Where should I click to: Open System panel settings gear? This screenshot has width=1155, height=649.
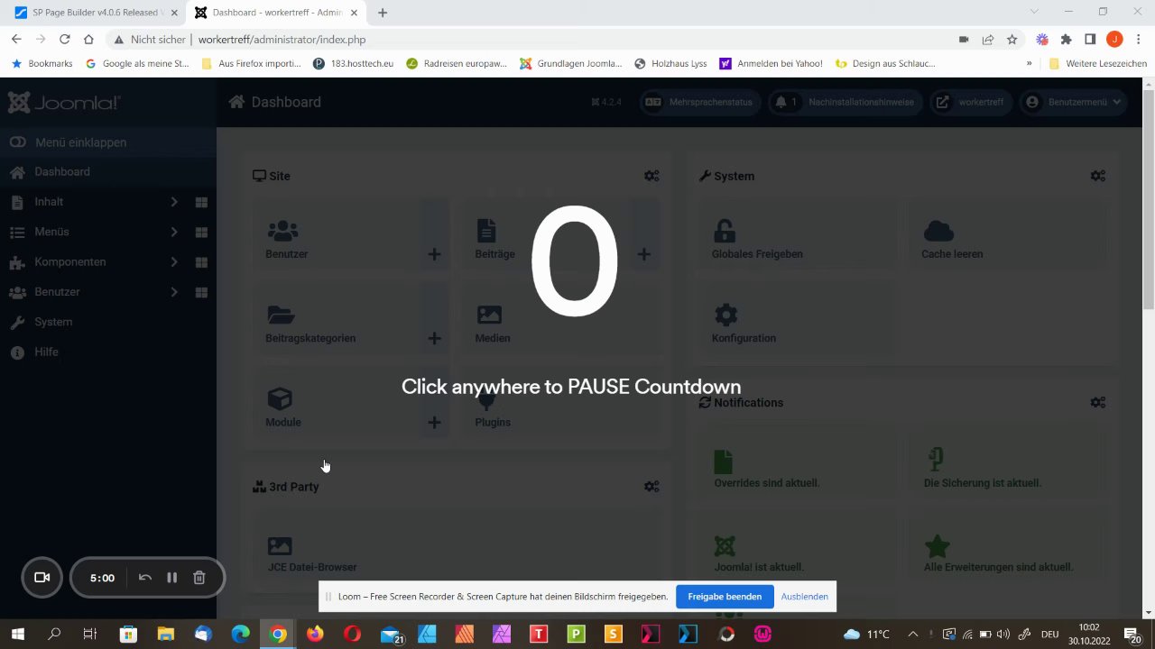(1097, 176)
